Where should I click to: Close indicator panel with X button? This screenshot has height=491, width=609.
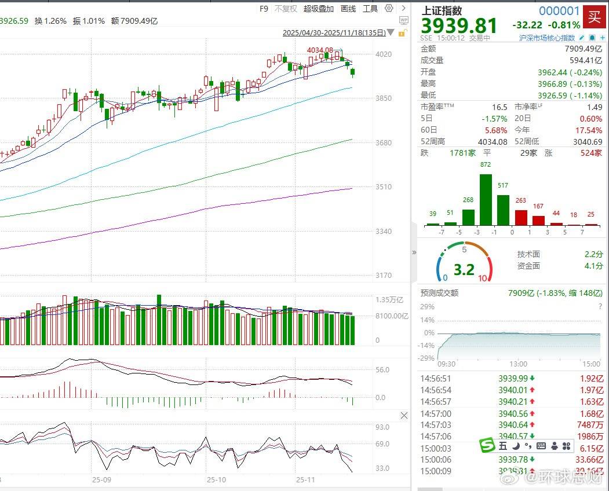(x=404, y=415)
